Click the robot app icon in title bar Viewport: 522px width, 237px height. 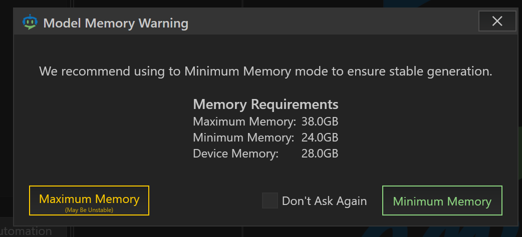30,22
